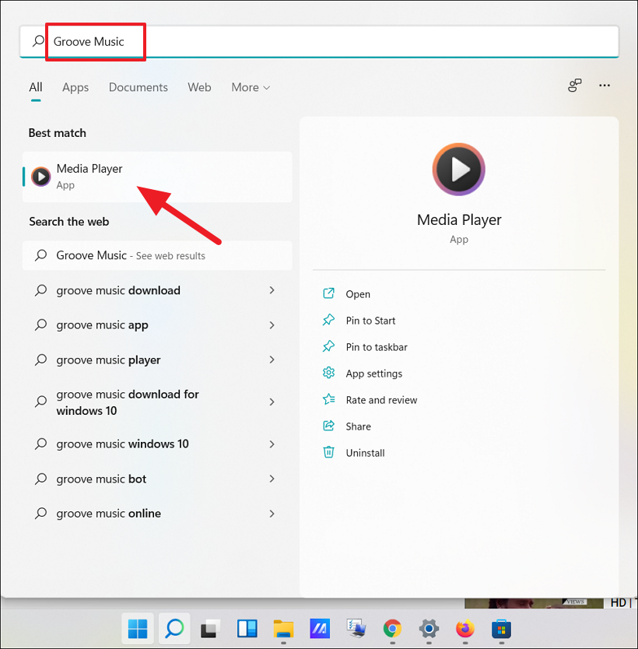
Task: Expand groove music windows 10 chevron
Action: [x=272, y=444]
